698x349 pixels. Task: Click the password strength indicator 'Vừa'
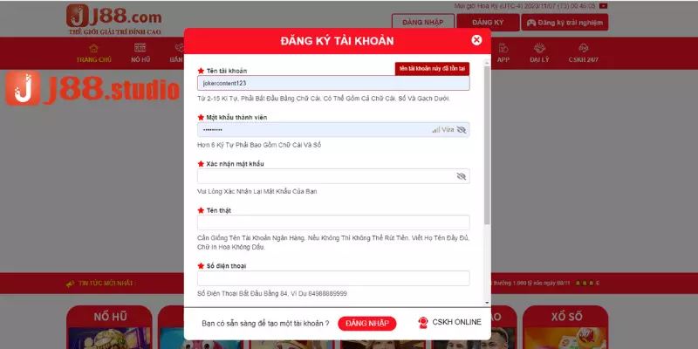click(x=443, y=129)
